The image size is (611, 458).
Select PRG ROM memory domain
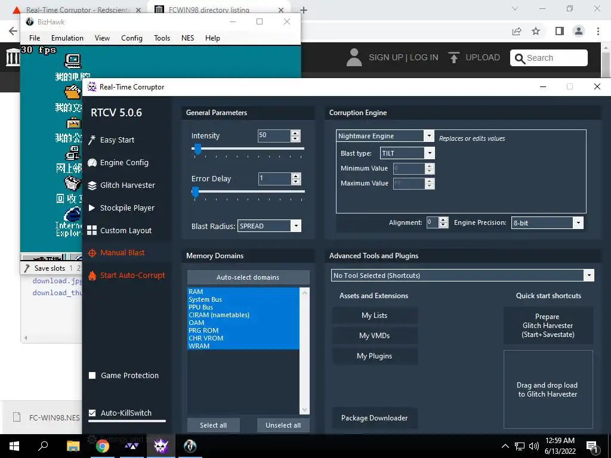coord(243,330)
